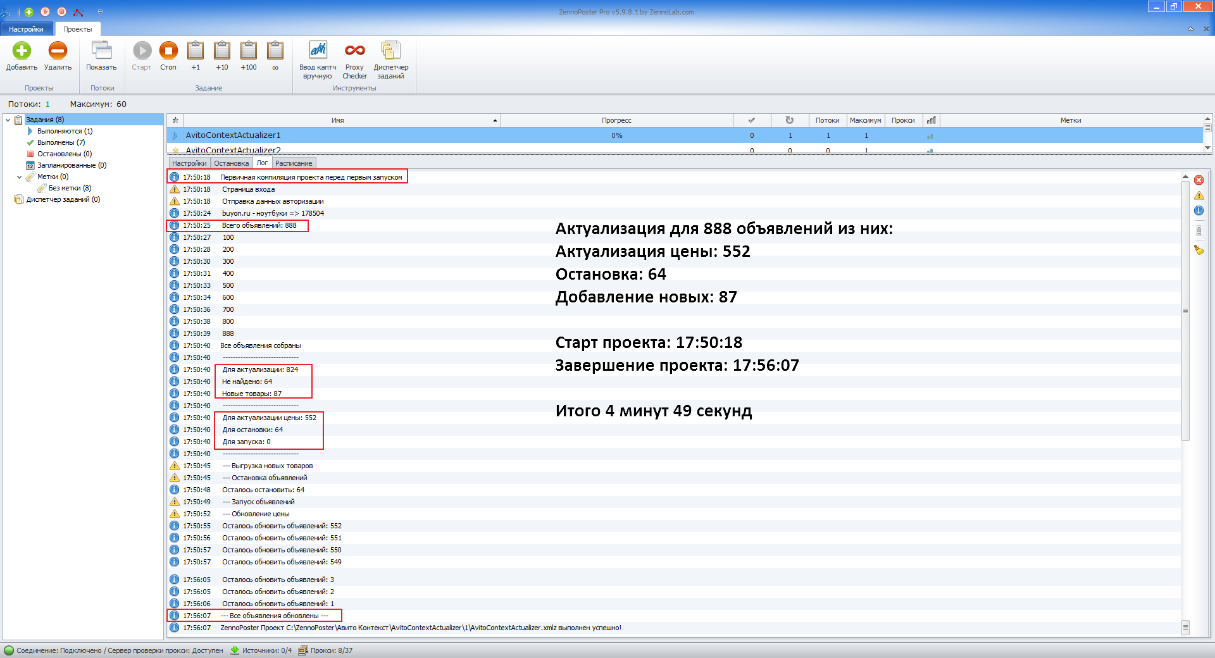Open the Настройки ribbon tab
1215x658 pixels.
[x=26, y=28]
